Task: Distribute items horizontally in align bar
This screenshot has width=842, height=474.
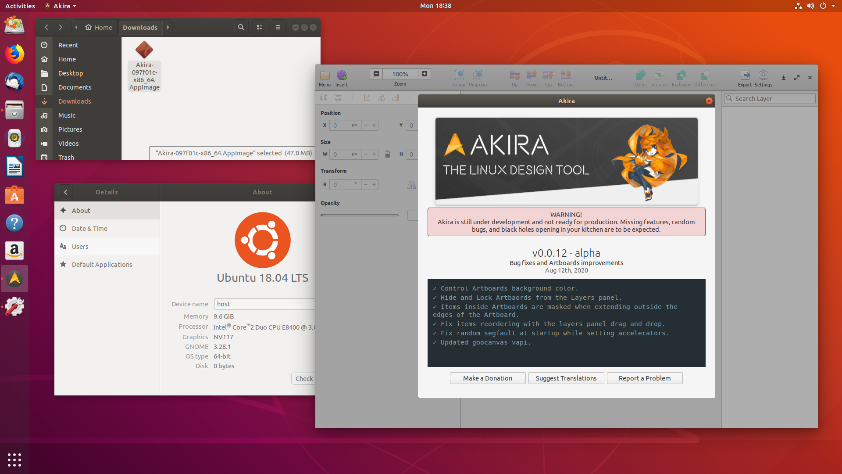Action: click(324, 97)
